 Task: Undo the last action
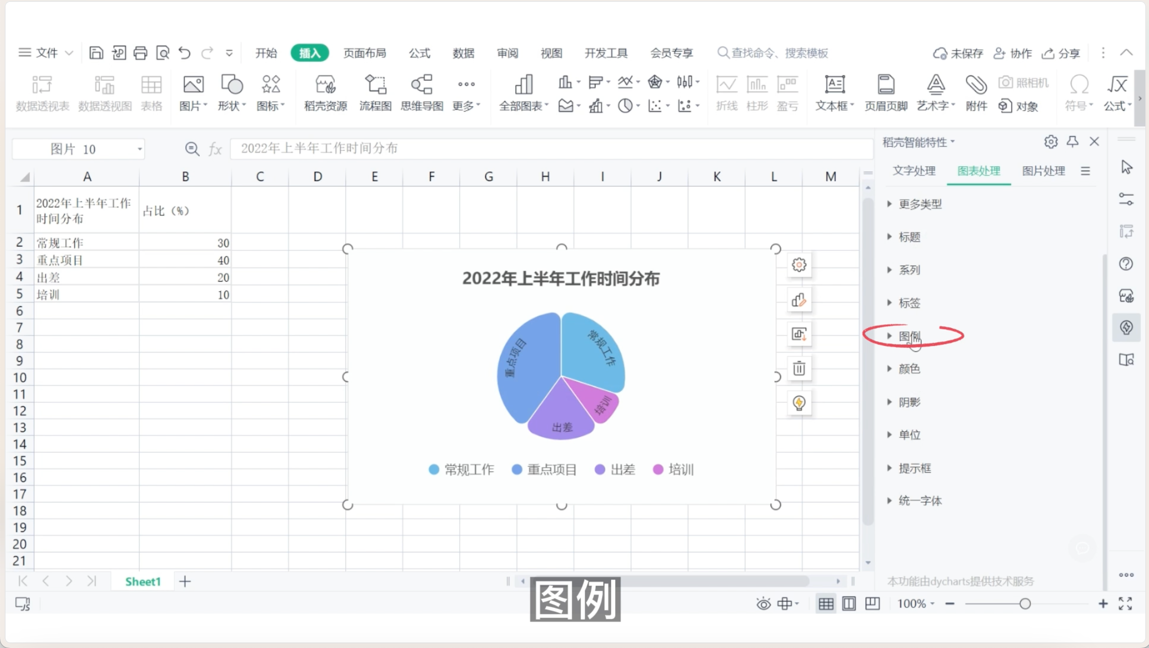tap(185, 53)
